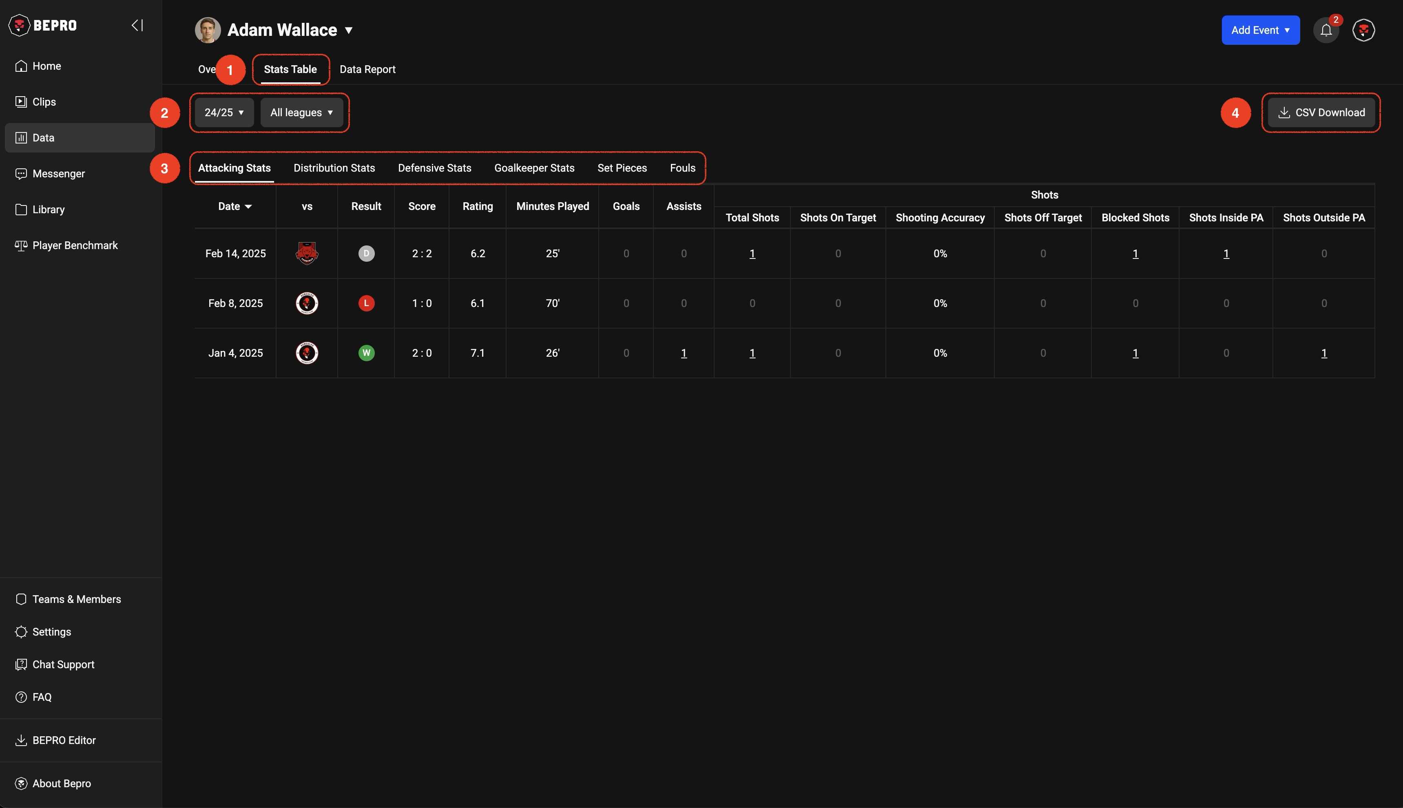Collapse the sidebar with the arrow icon
The image size is (1403, 808).
[x=137, y=26]
